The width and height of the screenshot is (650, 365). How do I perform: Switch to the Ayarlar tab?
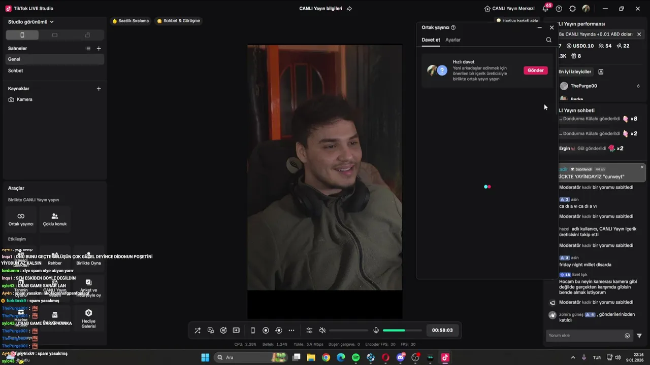[453, 40]
